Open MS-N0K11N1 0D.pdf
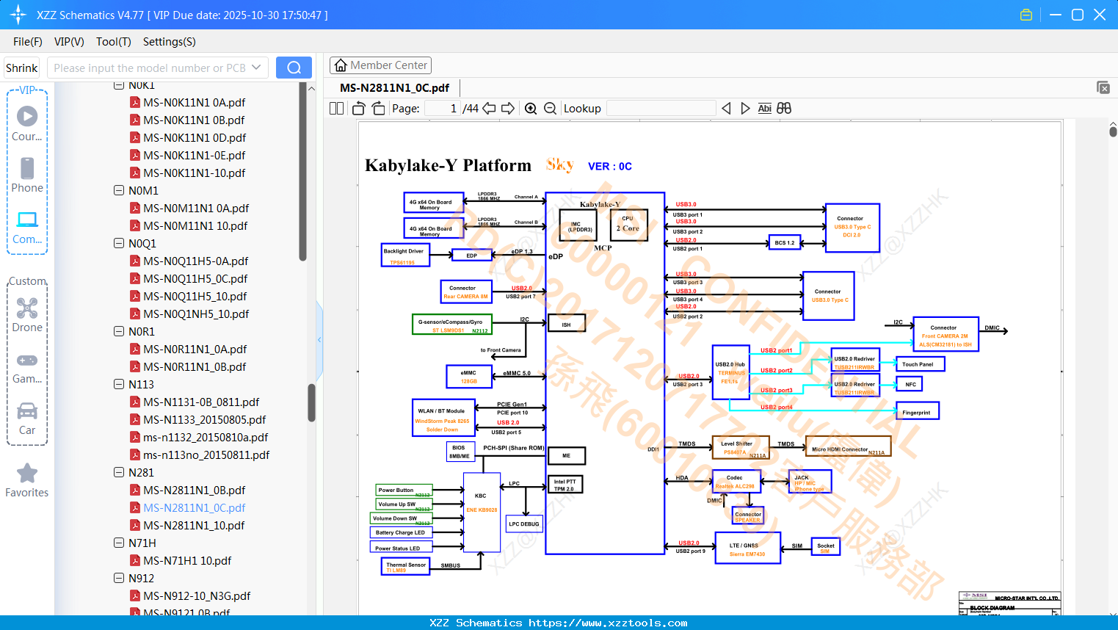 click(195, 137)
